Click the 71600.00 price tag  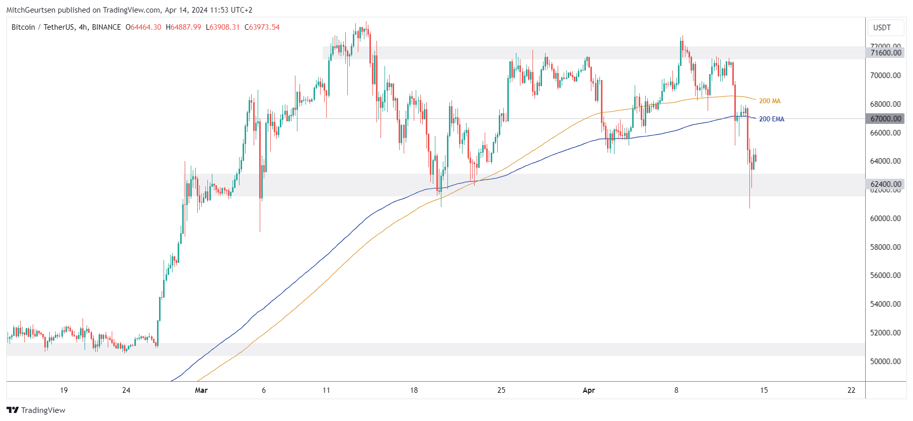pyautogui.click(x=885, y=53)
